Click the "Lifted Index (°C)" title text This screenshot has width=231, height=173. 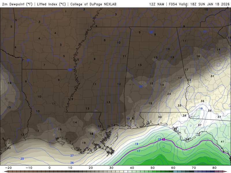click(51, 4)
